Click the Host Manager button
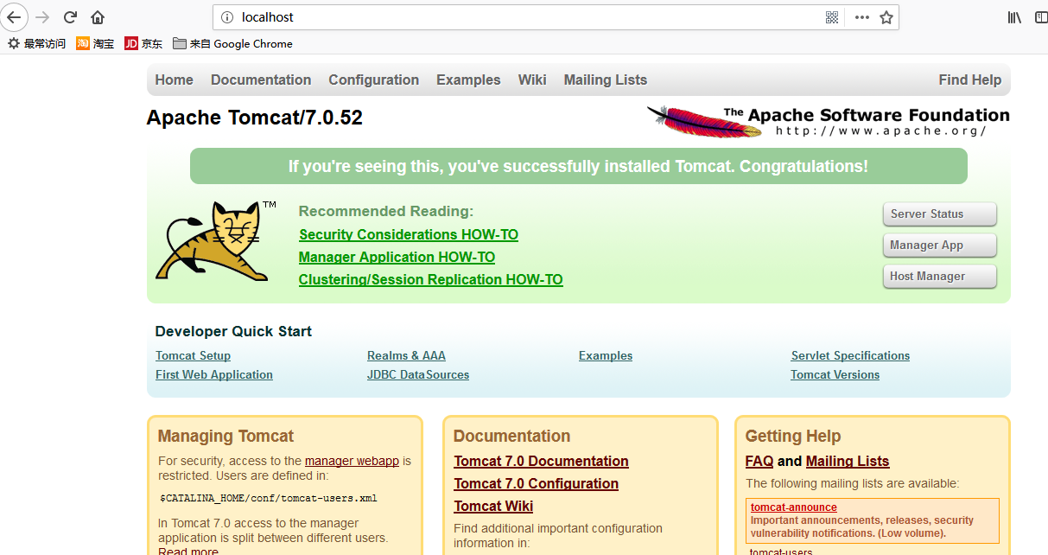The height and width of the screenshot is (555, 1048). coord(940,276)
